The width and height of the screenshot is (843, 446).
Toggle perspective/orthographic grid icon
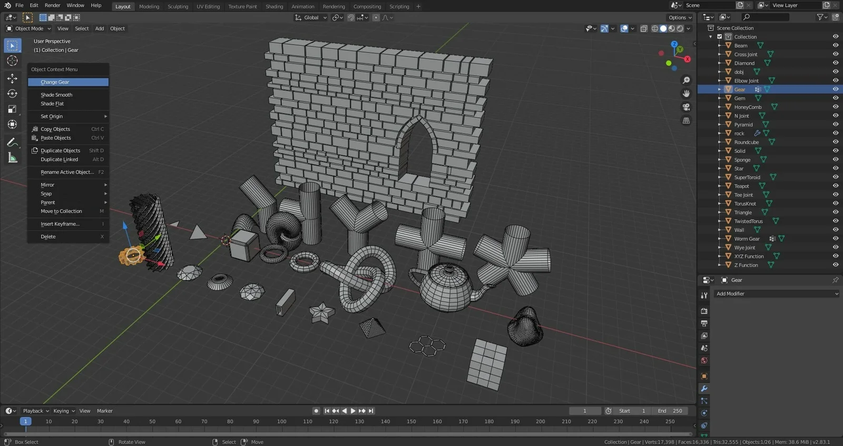(x=686, y=121)
